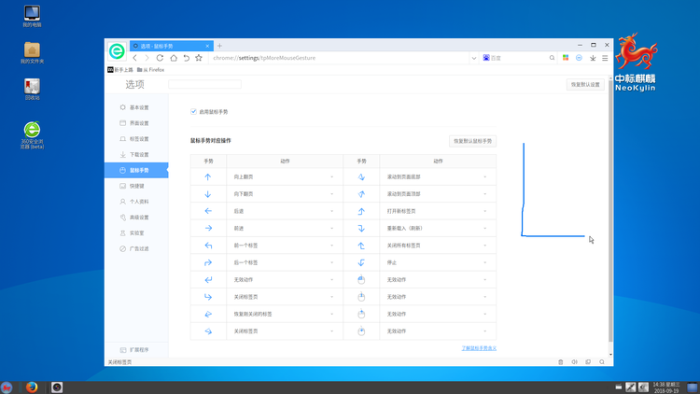Click the forward navigation arrow in toolbar
This screenshot has height=394, width=700.
147,58
